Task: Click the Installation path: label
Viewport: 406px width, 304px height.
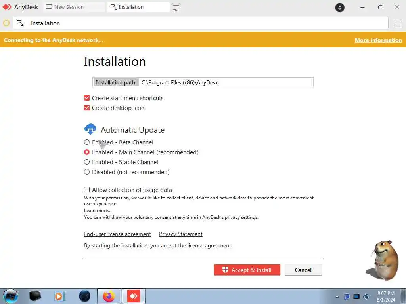Action: point(116,82)
